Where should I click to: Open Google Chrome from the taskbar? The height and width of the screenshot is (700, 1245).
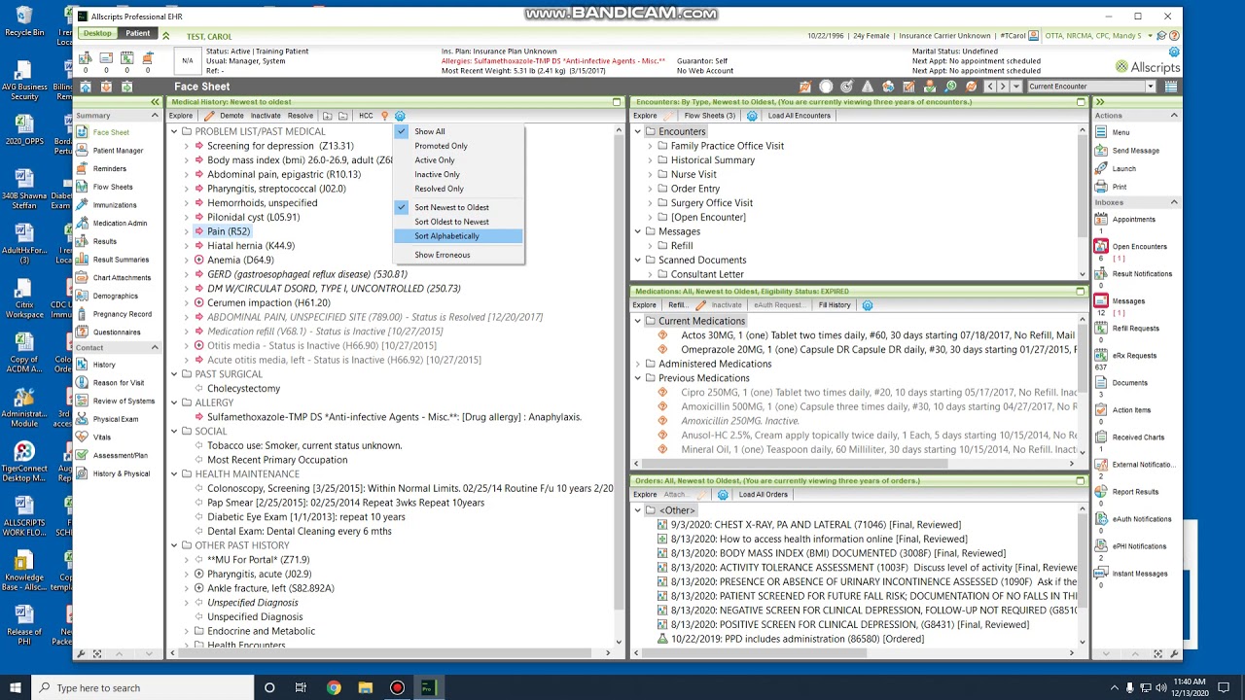coord(334,687)
